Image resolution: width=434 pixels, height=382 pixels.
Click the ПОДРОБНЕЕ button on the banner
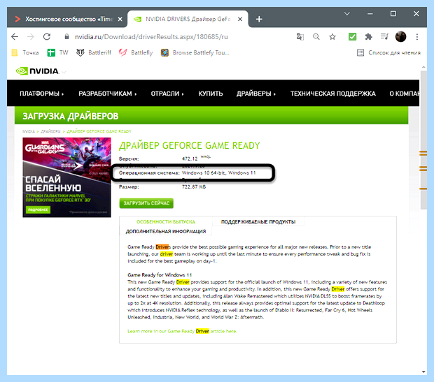pos(38,210)
